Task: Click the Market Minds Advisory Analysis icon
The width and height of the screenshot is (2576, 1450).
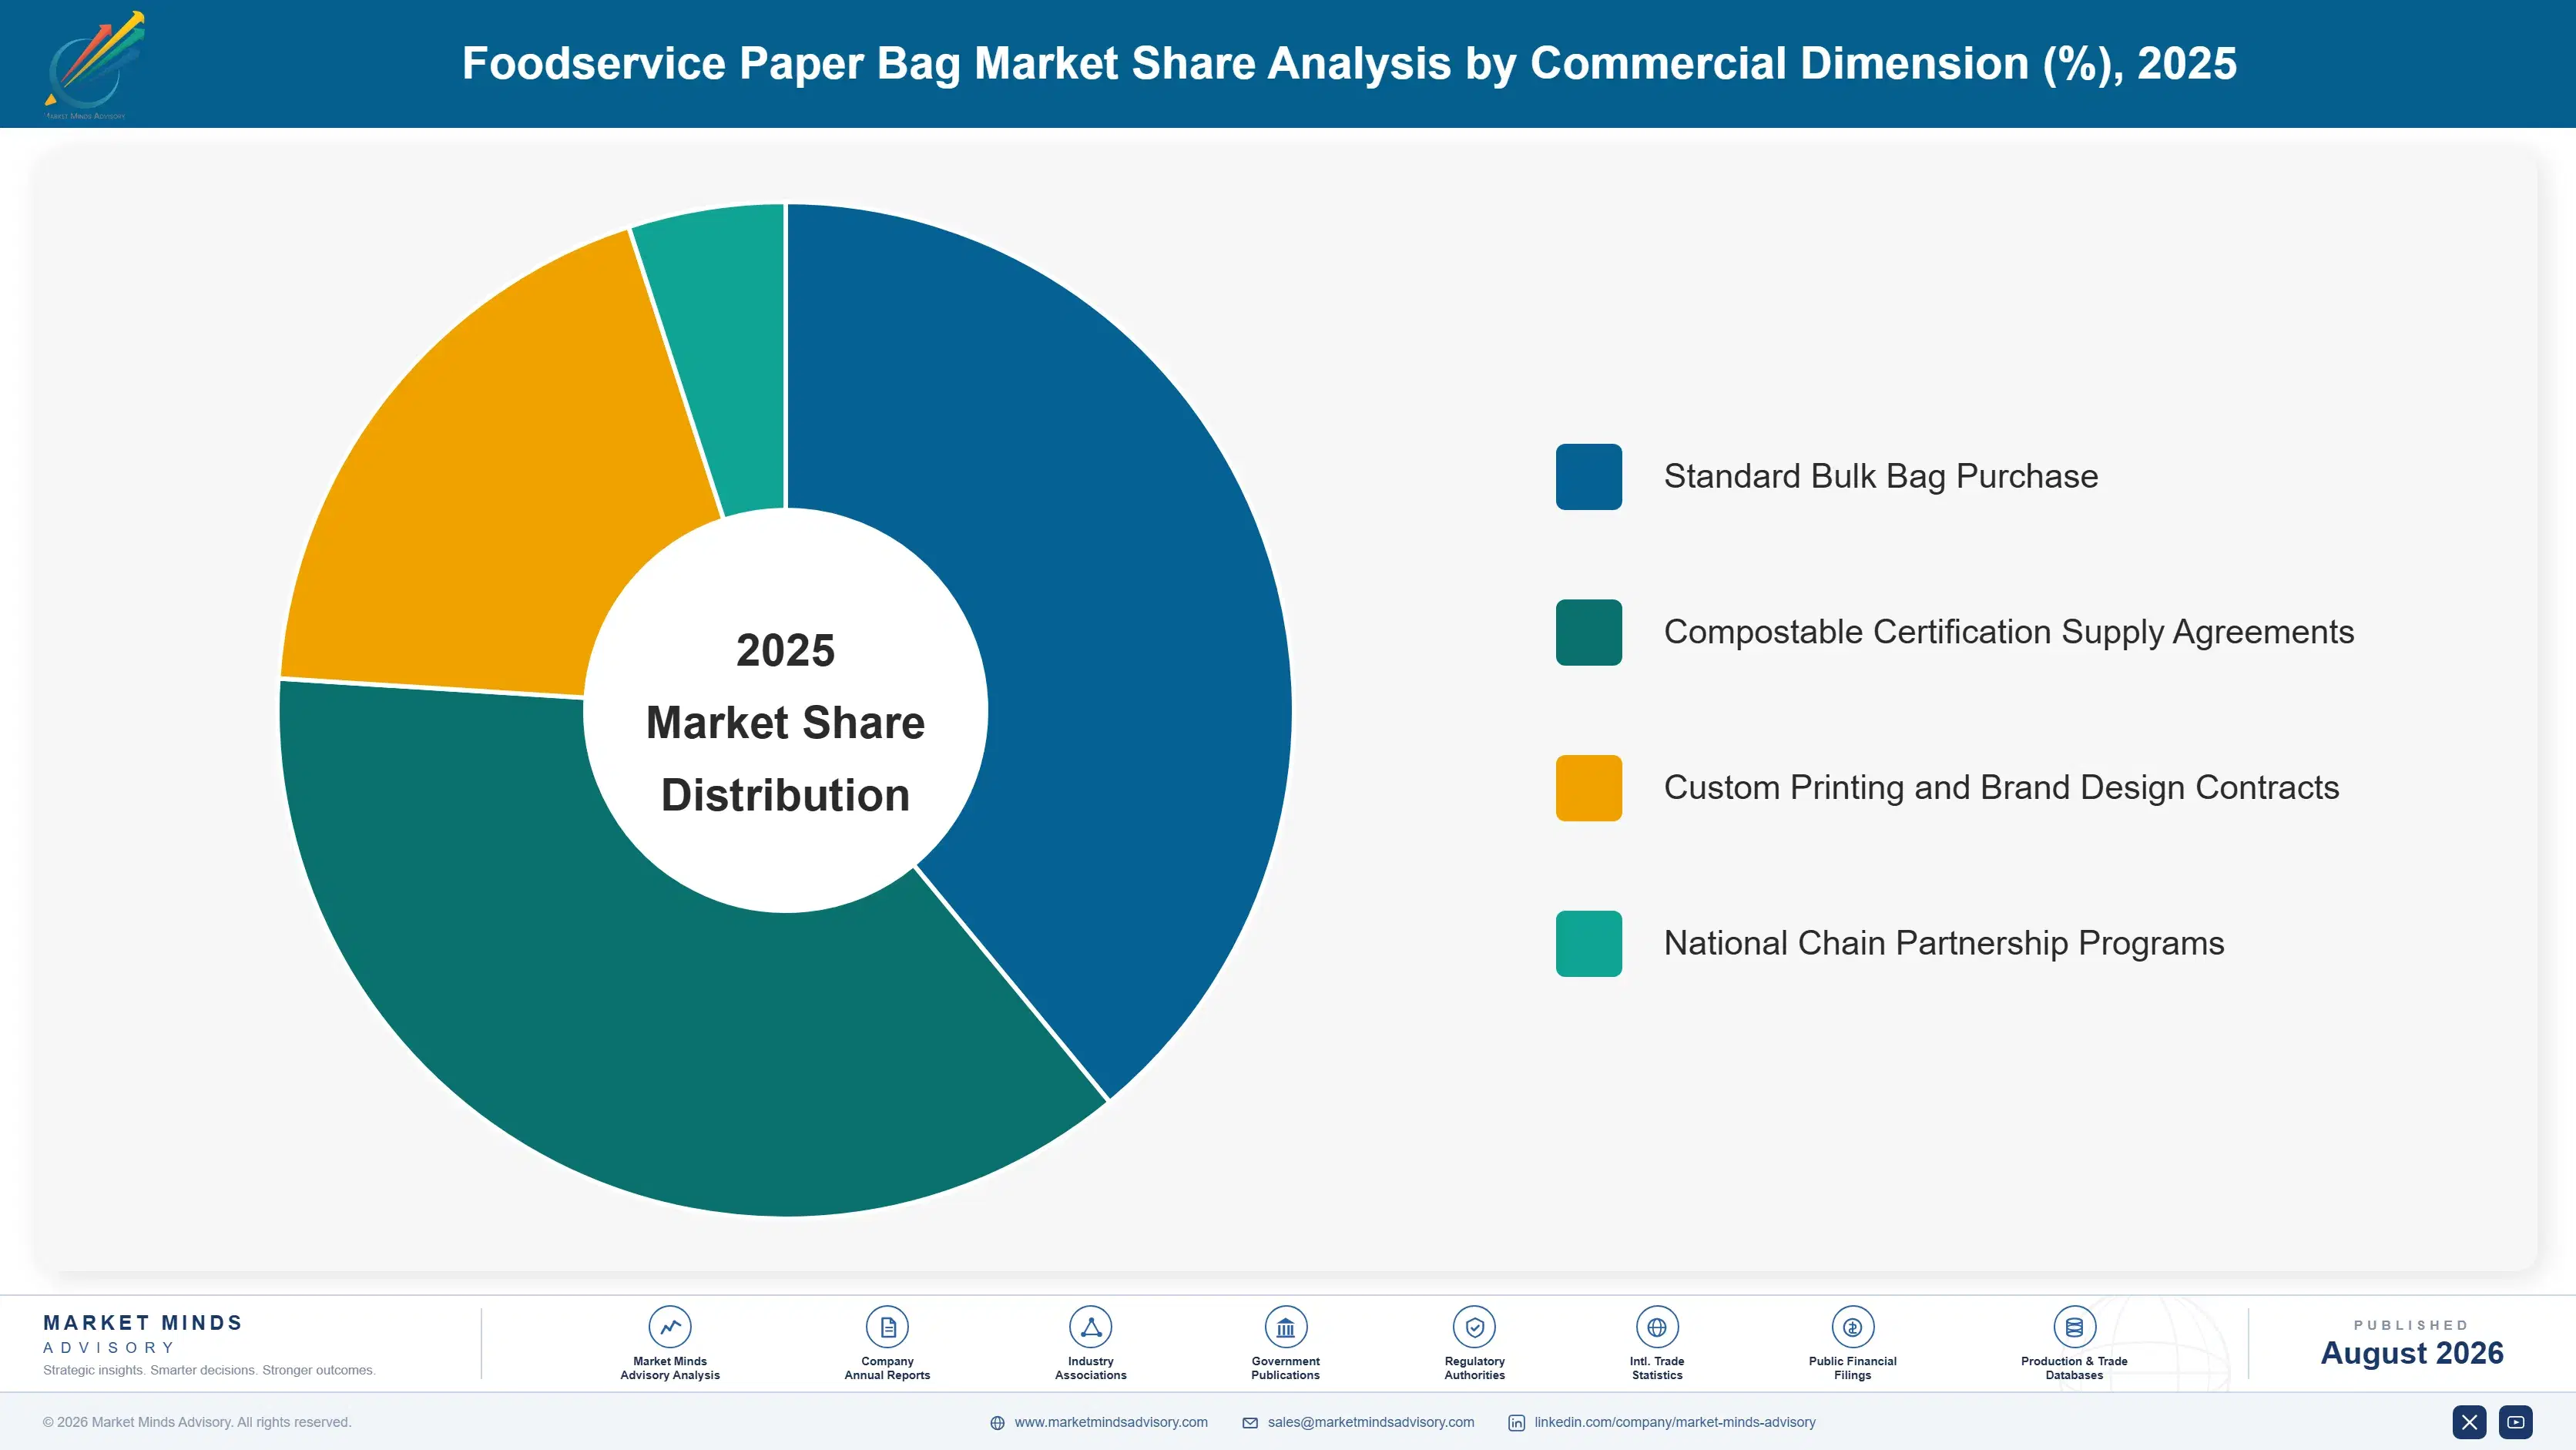Action: click(669, 1327)
